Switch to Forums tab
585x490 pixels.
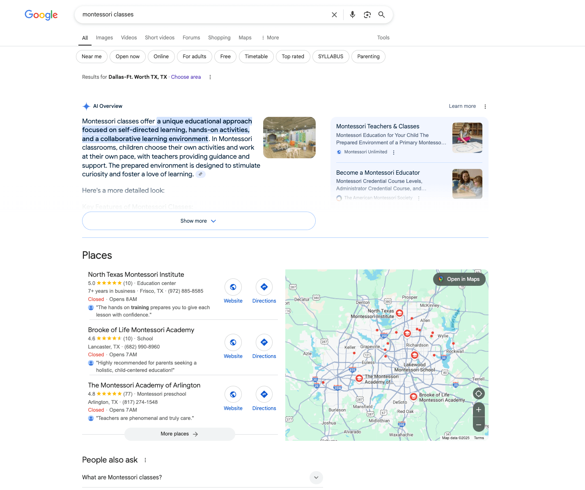point(191,38)
